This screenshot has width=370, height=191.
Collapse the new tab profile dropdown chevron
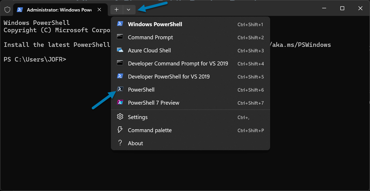tap(129, 10)
